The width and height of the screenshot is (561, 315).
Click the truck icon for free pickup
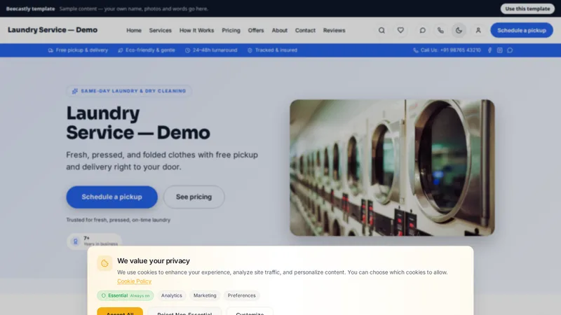(x=50, y=50)
